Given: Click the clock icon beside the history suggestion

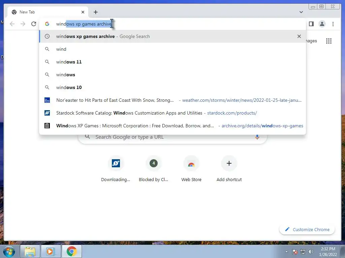Looking at the screenshot, I should (47, 36).
